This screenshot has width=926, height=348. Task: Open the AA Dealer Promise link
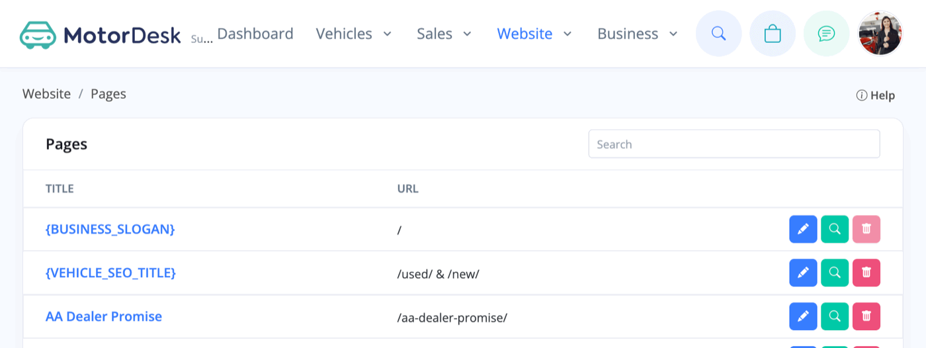click(104, 316)
